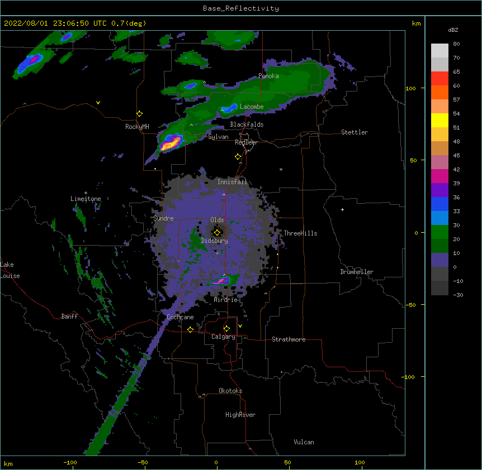Click the Okotoks label

coord(230,391)
